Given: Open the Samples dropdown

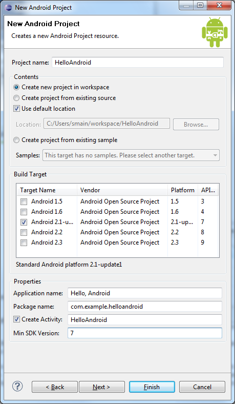Looking at the screenshot, I should [x=131, y=155].
